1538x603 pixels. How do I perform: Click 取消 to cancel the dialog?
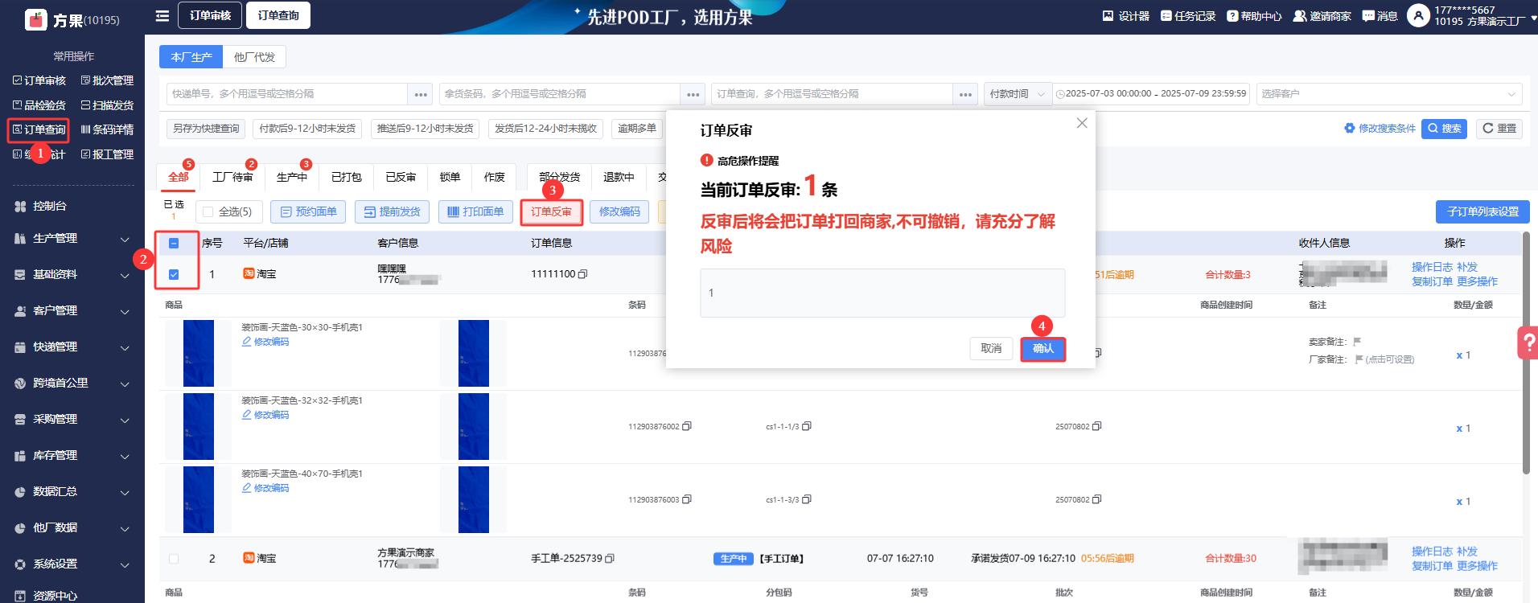[991, 349]
